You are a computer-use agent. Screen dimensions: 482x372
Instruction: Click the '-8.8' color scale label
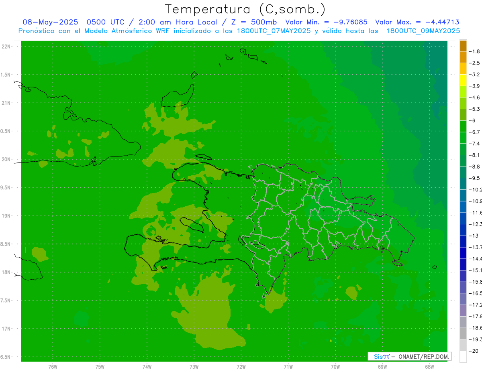pos(475,167)
